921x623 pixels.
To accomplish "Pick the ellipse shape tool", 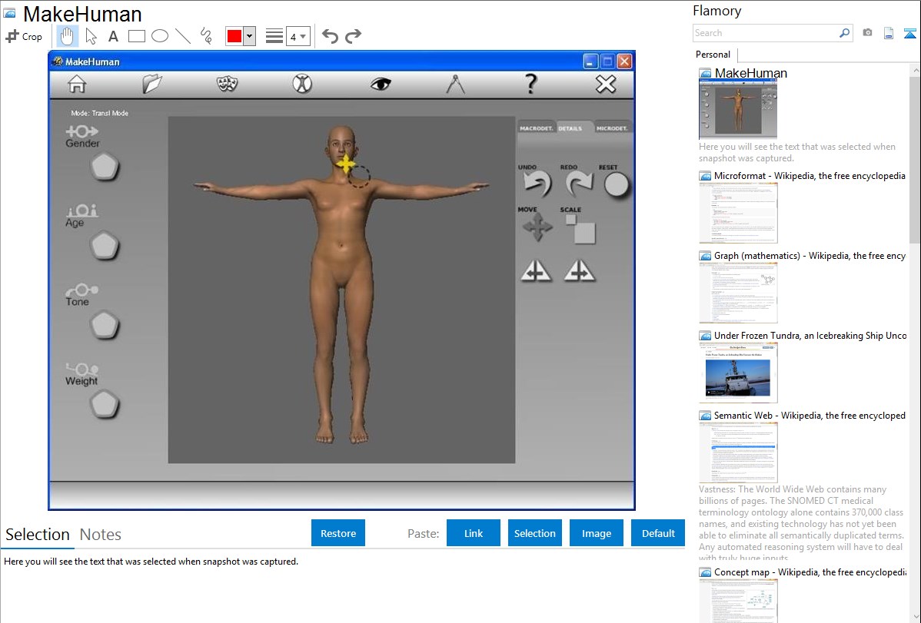I will [x=160, y=36].
